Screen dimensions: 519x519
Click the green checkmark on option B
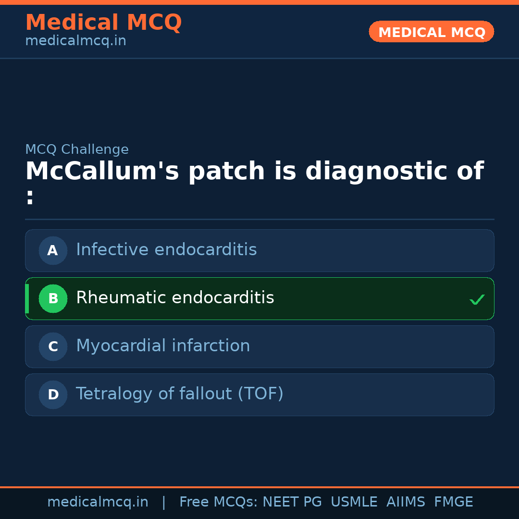477,299
